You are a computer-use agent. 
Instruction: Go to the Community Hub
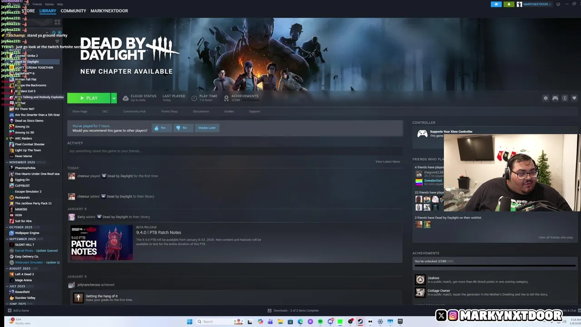coord(134,111)
